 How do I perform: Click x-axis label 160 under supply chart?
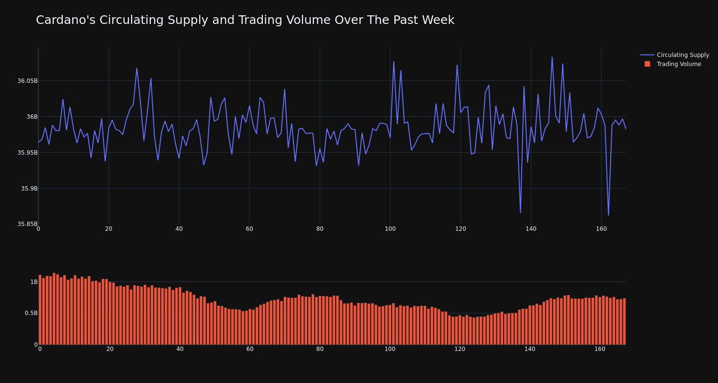(x=601, y=229)
